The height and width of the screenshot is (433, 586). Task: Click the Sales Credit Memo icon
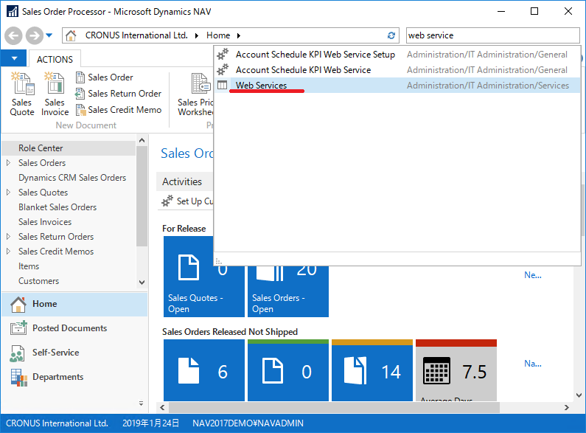[x=81, y=110]
